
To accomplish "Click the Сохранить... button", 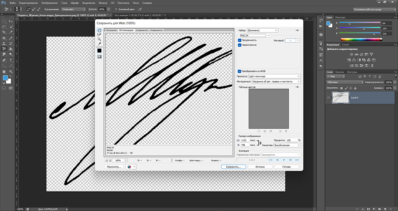I will click(233, 167).
